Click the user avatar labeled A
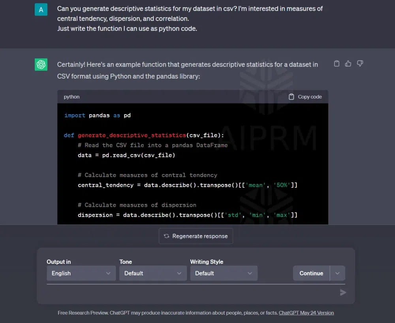 41,9
